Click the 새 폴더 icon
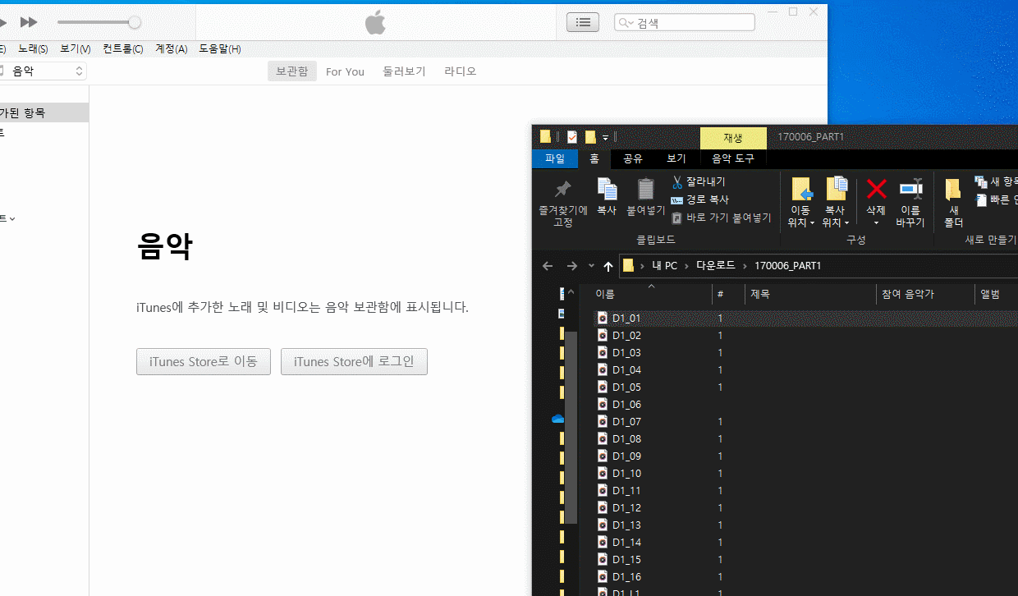 952,190
